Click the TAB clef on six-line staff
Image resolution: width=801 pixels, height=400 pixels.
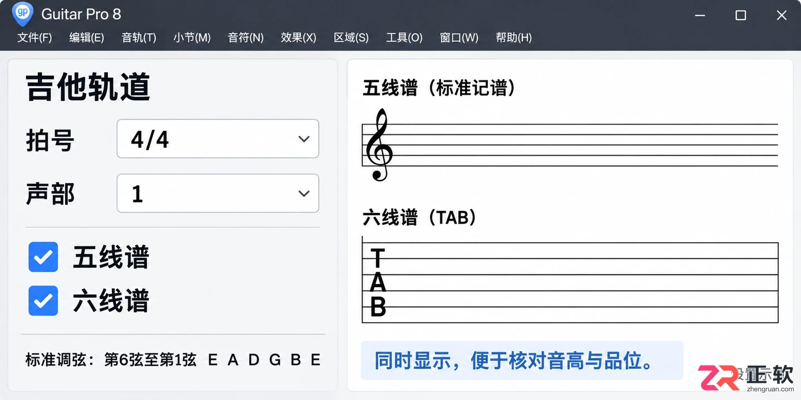[378, 282]
